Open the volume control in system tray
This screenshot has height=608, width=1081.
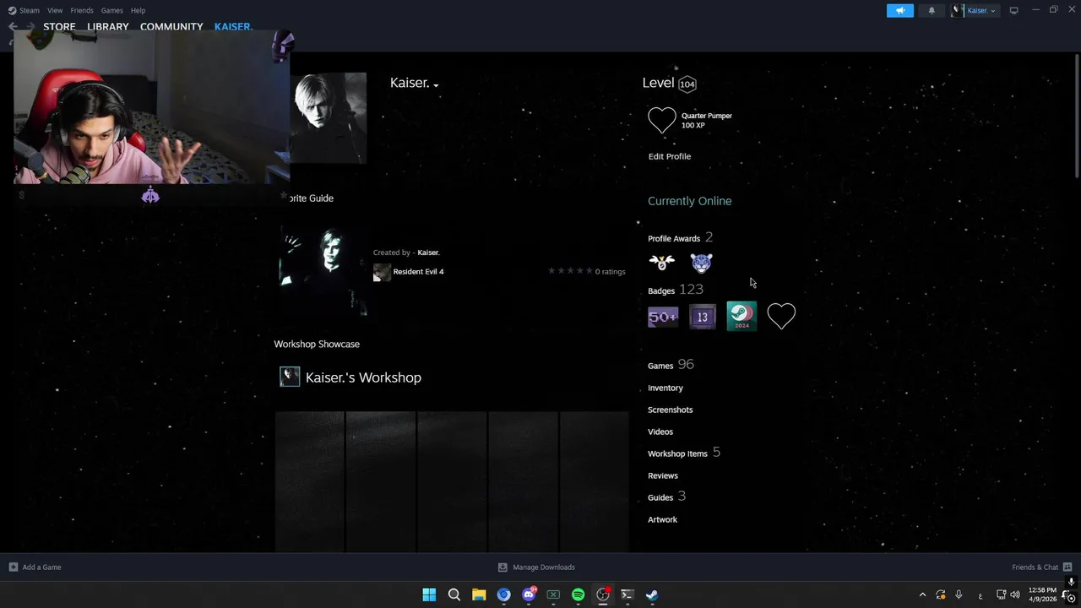tap(1015, 594)
